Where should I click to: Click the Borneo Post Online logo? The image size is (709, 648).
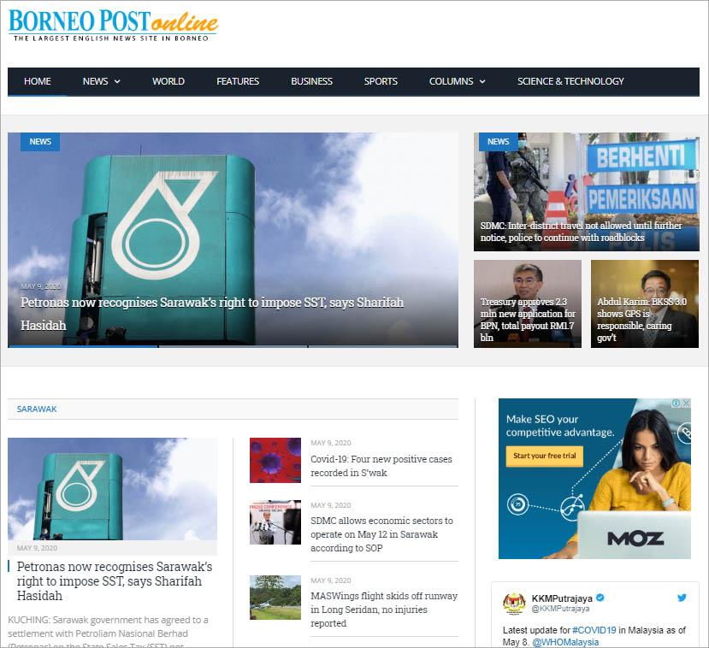(113, 26)
